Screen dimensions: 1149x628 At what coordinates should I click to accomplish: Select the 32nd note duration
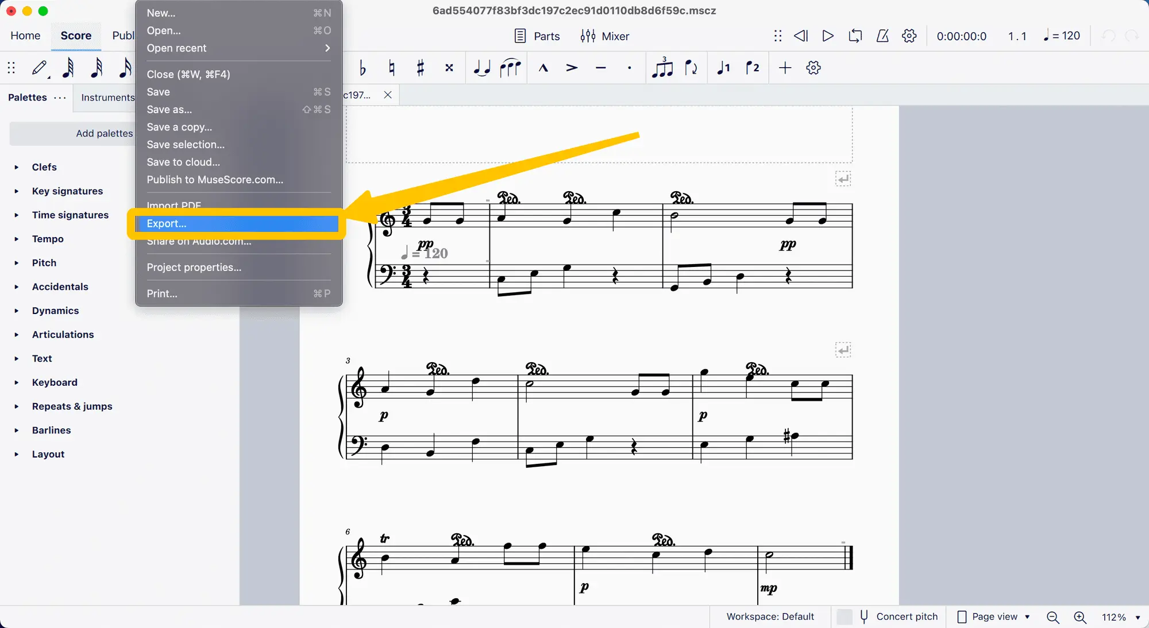tap(97, 68)
